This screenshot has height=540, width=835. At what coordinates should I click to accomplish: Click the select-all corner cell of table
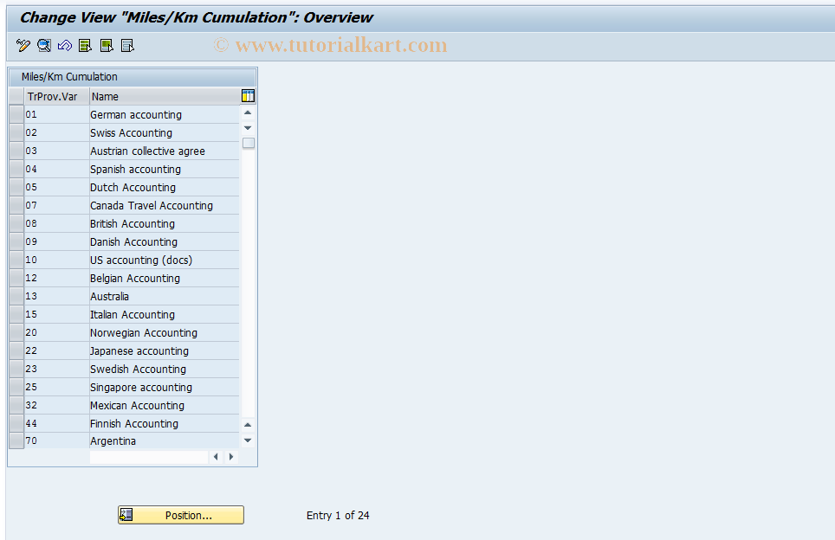click(16, 96)
